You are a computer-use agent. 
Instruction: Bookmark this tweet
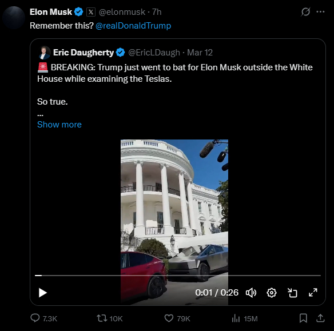pos(303,318)
